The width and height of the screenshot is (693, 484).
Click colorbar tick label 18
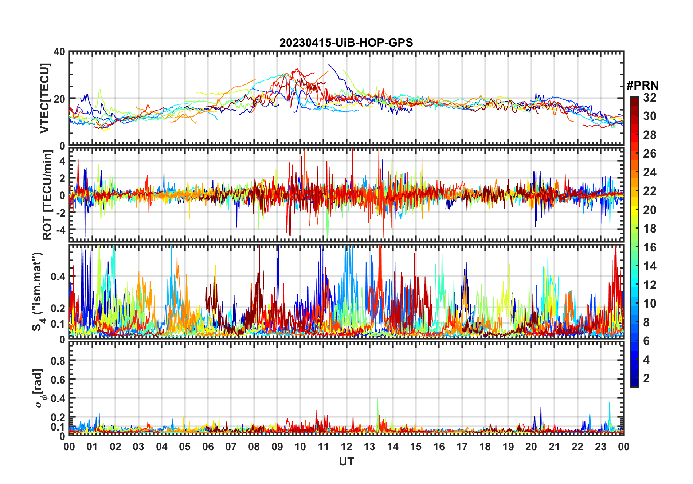650,229
